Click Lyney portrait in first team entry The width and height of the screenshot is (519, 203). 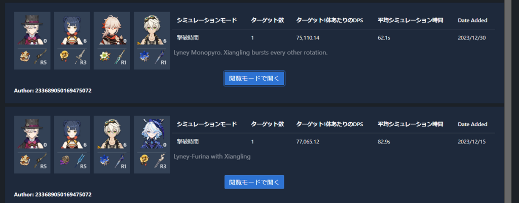click(x=32, y=30)
